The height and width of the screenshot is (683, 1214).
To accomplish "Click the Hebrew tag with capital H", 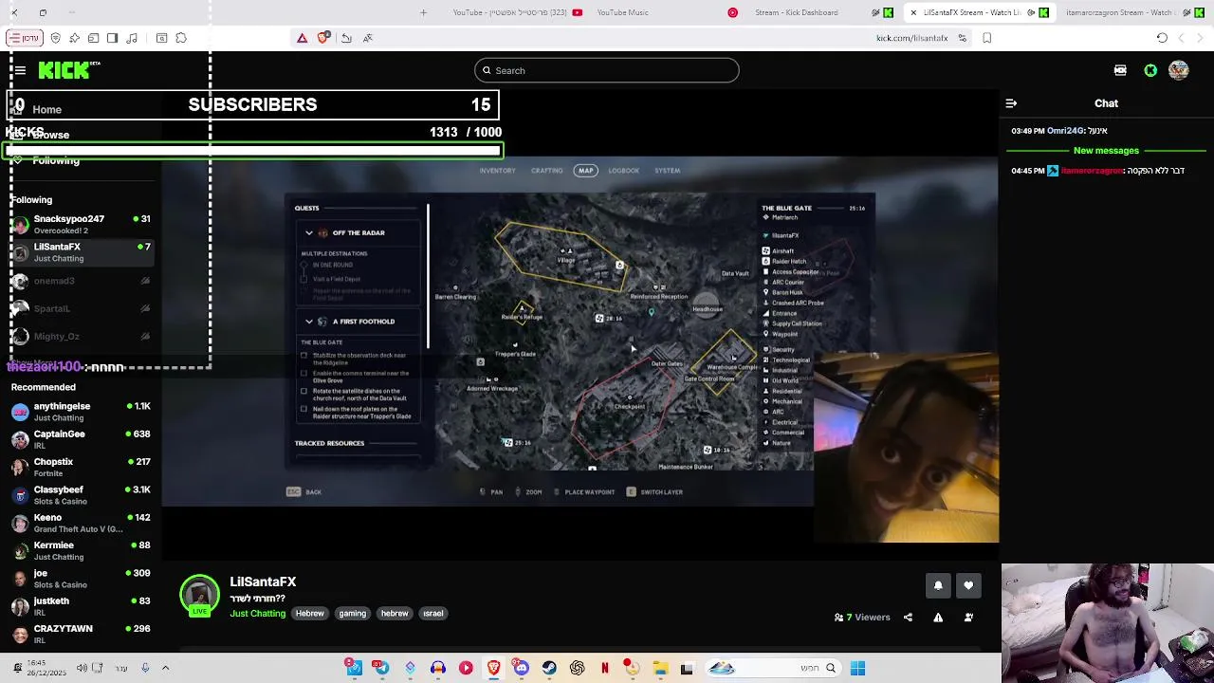I will 309,614.
